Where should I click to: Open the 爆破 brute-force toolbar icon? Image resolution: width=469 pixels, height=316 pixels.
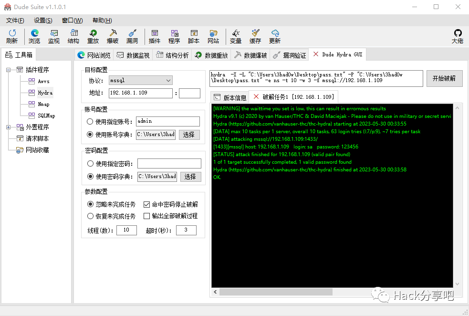pyautogui.click(x=113, y=36)
